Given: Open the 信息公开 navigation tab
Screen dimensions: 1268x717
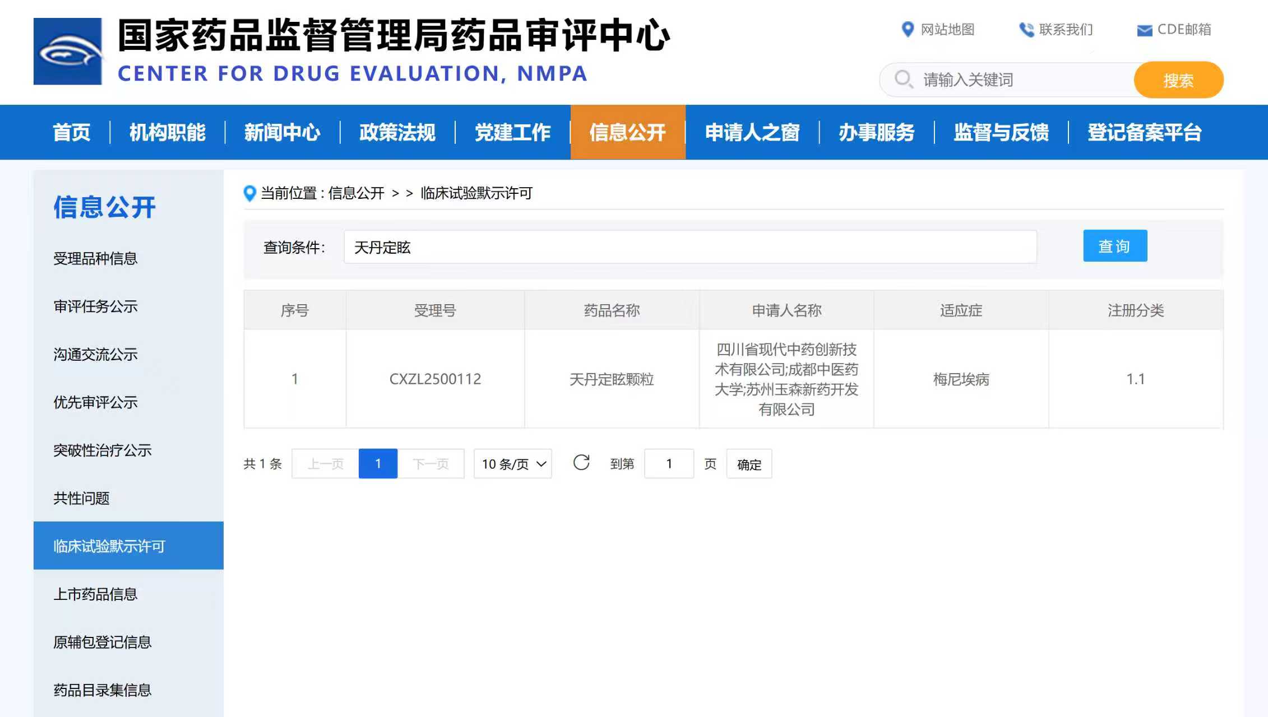Looking at the screenshot, I should (x=627, y=132).
